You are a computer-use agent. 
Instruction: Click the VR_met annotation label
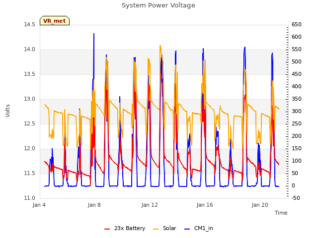click(x=55, y=21)
